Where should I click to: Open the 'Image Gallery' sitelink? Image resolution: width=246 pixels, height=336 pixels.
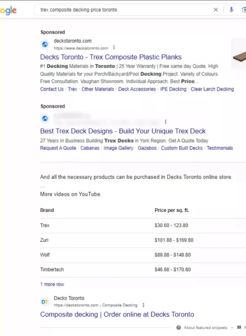(x=118, y=148)
